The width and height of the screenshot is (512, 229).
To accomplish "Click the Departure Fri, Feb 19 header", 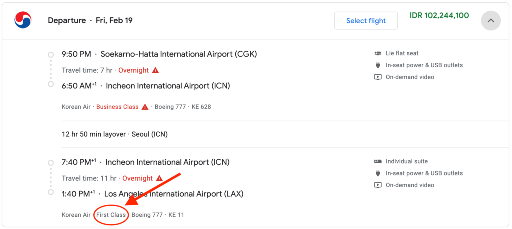I will (x=90, y=21).
